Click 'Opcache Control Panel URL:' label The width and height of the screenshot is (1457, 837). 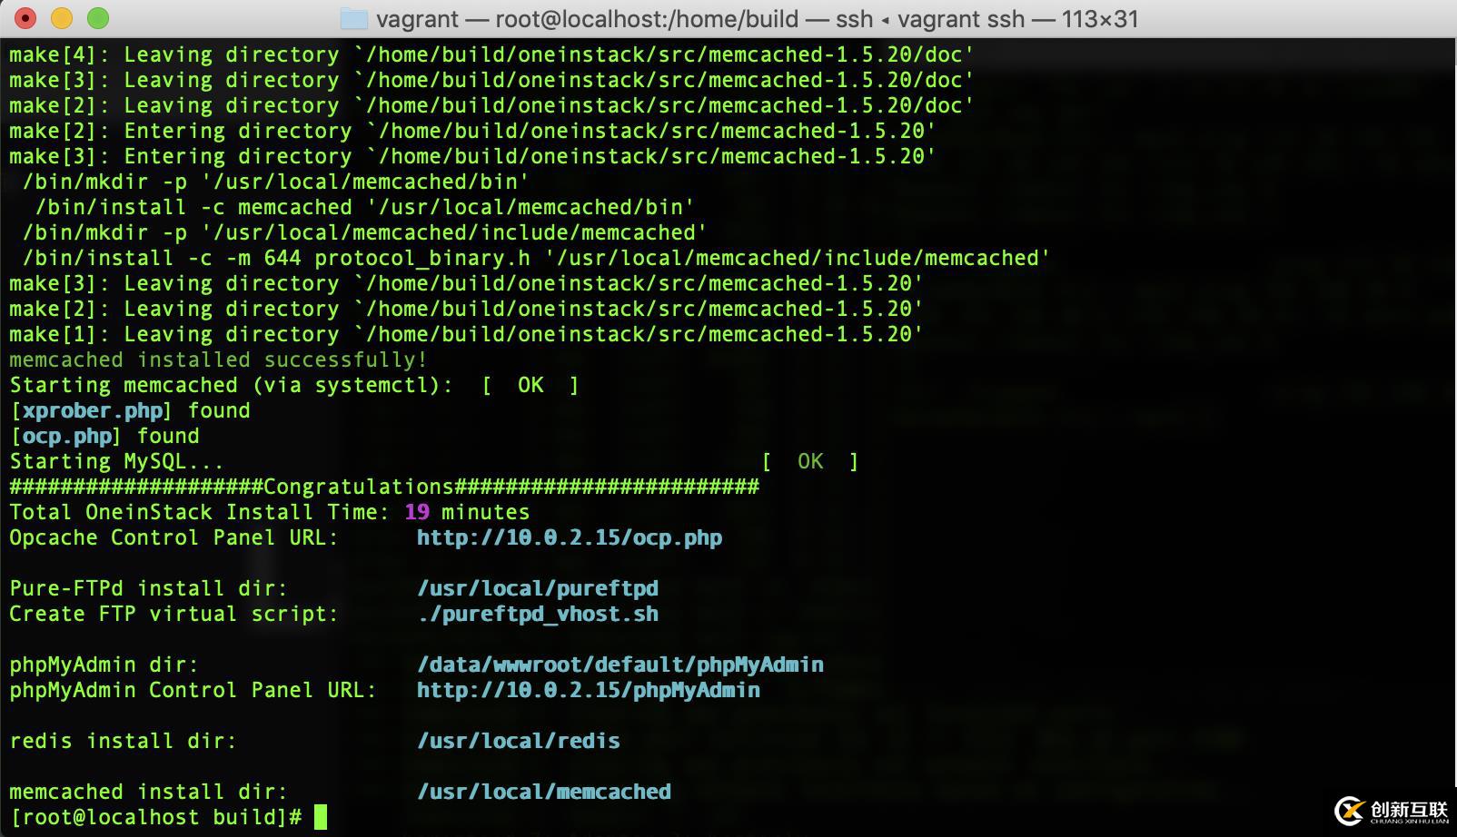(x=173, y=537)
